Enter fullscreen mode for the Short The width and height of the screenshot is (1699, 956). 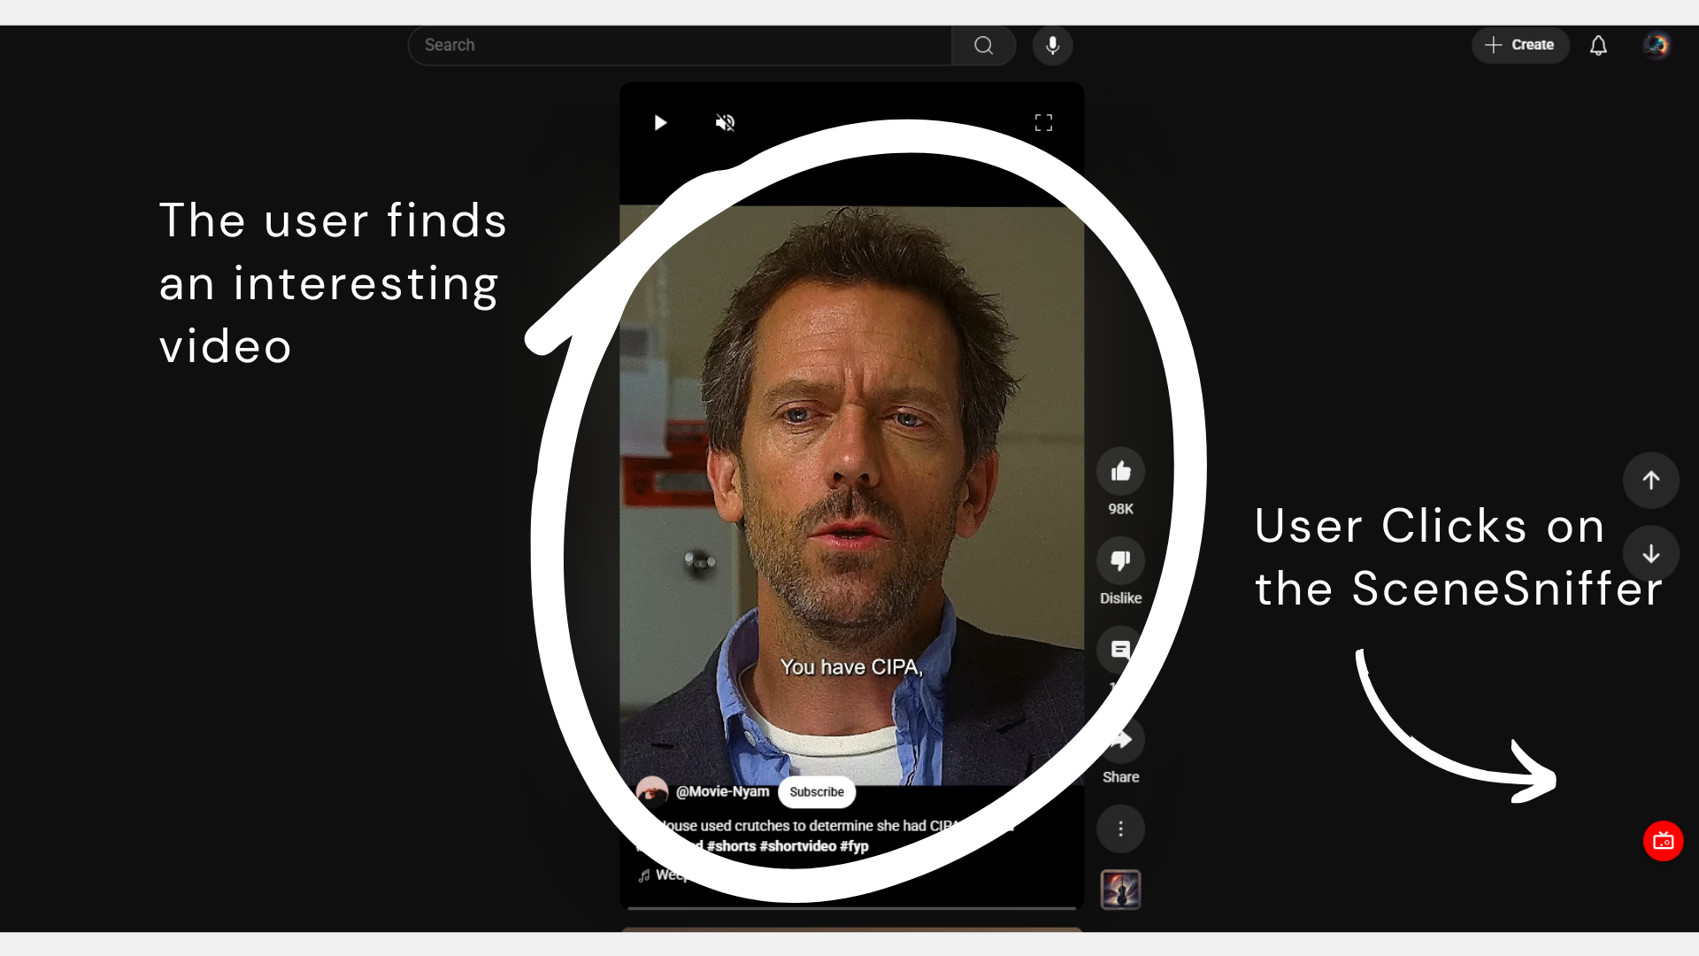point(1043,123)
